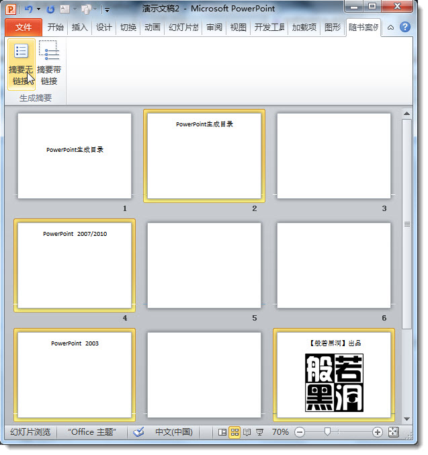Switch to Slide Sorter view icon
Viewport: 428px width, 455px height.
click(234, 432)
